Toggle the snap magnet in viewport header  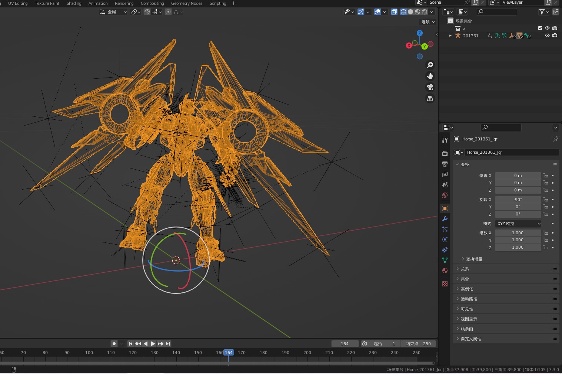[x=147, y=12]
